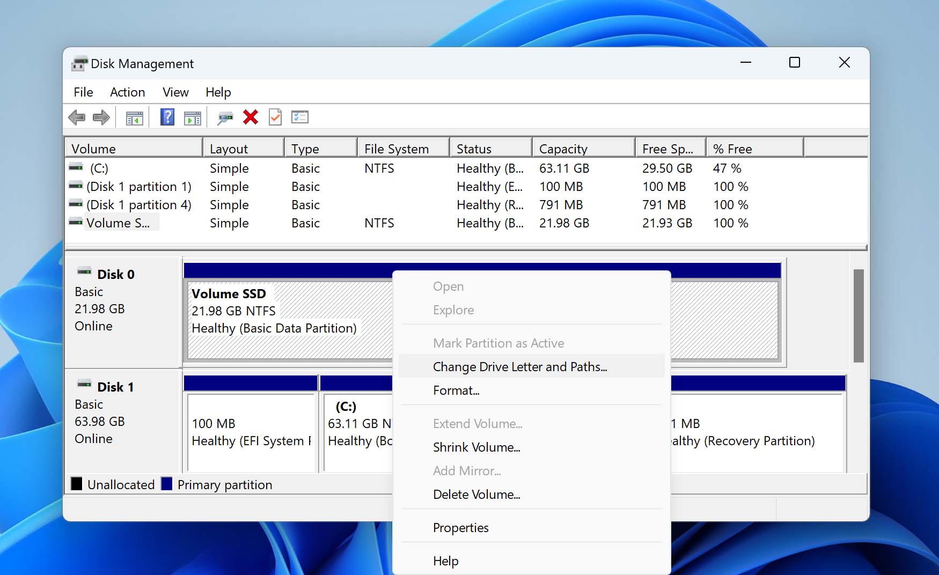This screenshot has height=575, width=939.
Task: Click the red X Delete toolbar icon
Action: [x=250, y=117]
